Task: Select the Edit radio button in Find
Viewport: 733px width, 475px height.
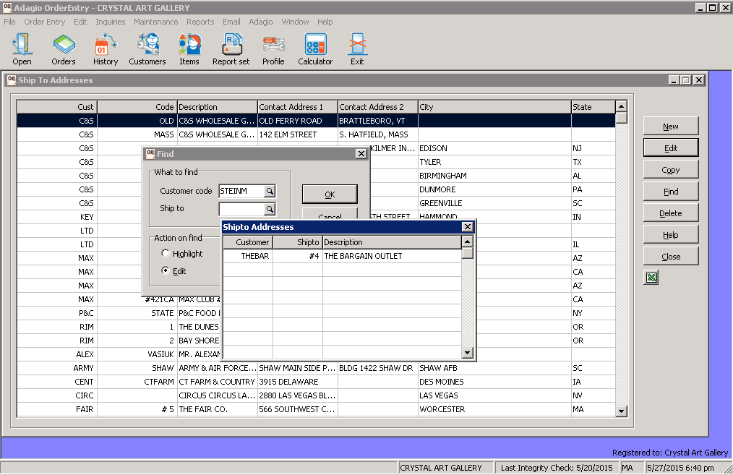Action: tap(166, 271)
